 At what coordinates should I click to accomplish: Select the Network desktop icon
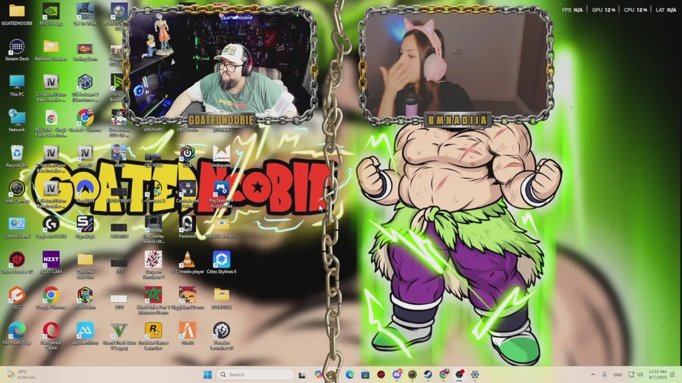pyautogui.click(x=17, y=121)
